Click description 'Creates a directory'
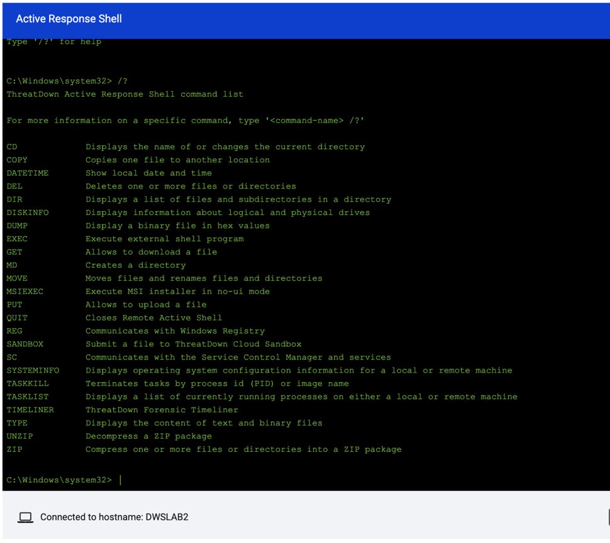610x543 pixels. 135,265
